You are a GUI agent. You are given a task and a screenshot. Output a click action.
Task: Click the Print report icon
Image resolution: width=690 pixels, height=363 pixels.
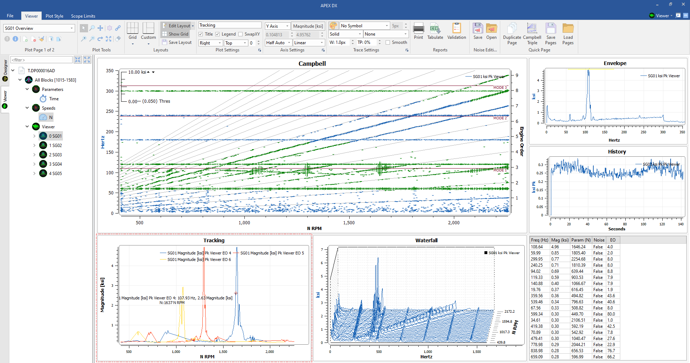pos(418,31)
